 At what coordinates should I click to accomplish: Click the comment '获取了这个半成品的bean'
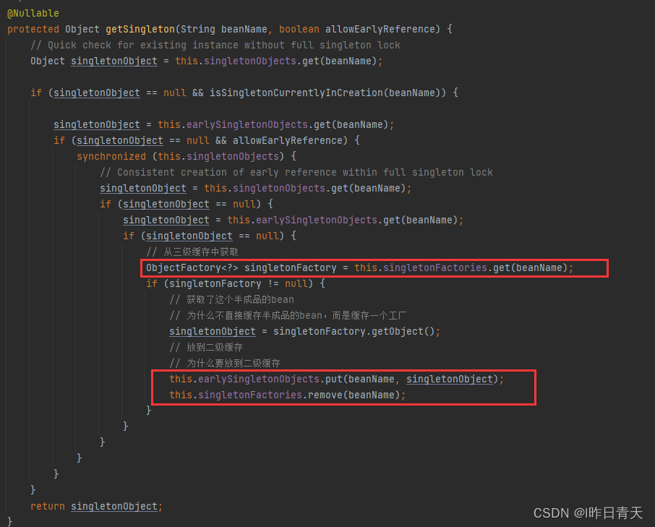point(232,300)
